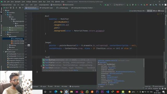Open Layout Inspector from status area
Viewport: 167px width, 94px height.
coord(158,86)
